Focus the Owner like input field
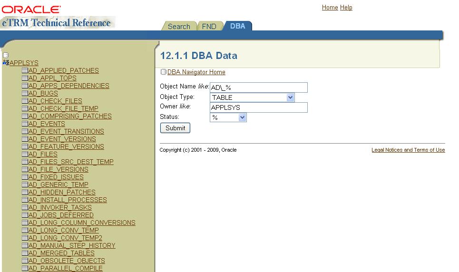This screenshot has height=272, width=459. pos(259,107)
